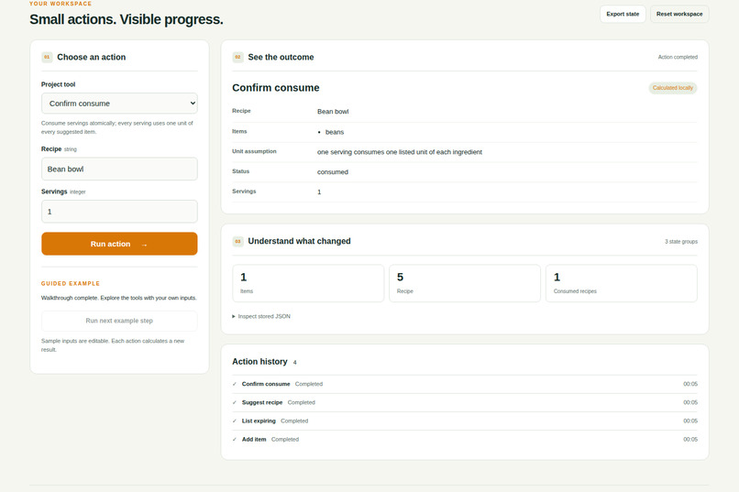Click the Calculated locally badge
The width and height of the screenshot is (739, 492).
(673, 88)
